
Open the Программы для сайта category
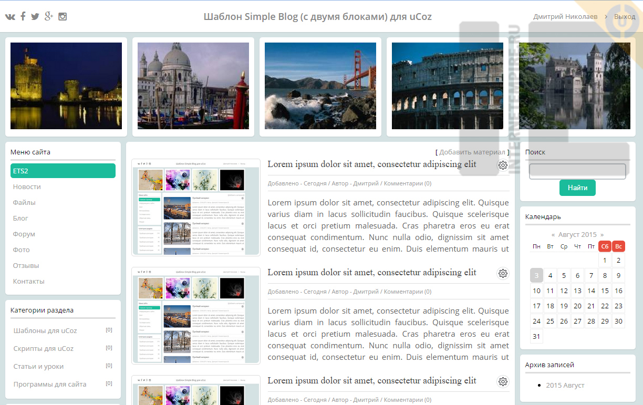(x=50, y=384)
